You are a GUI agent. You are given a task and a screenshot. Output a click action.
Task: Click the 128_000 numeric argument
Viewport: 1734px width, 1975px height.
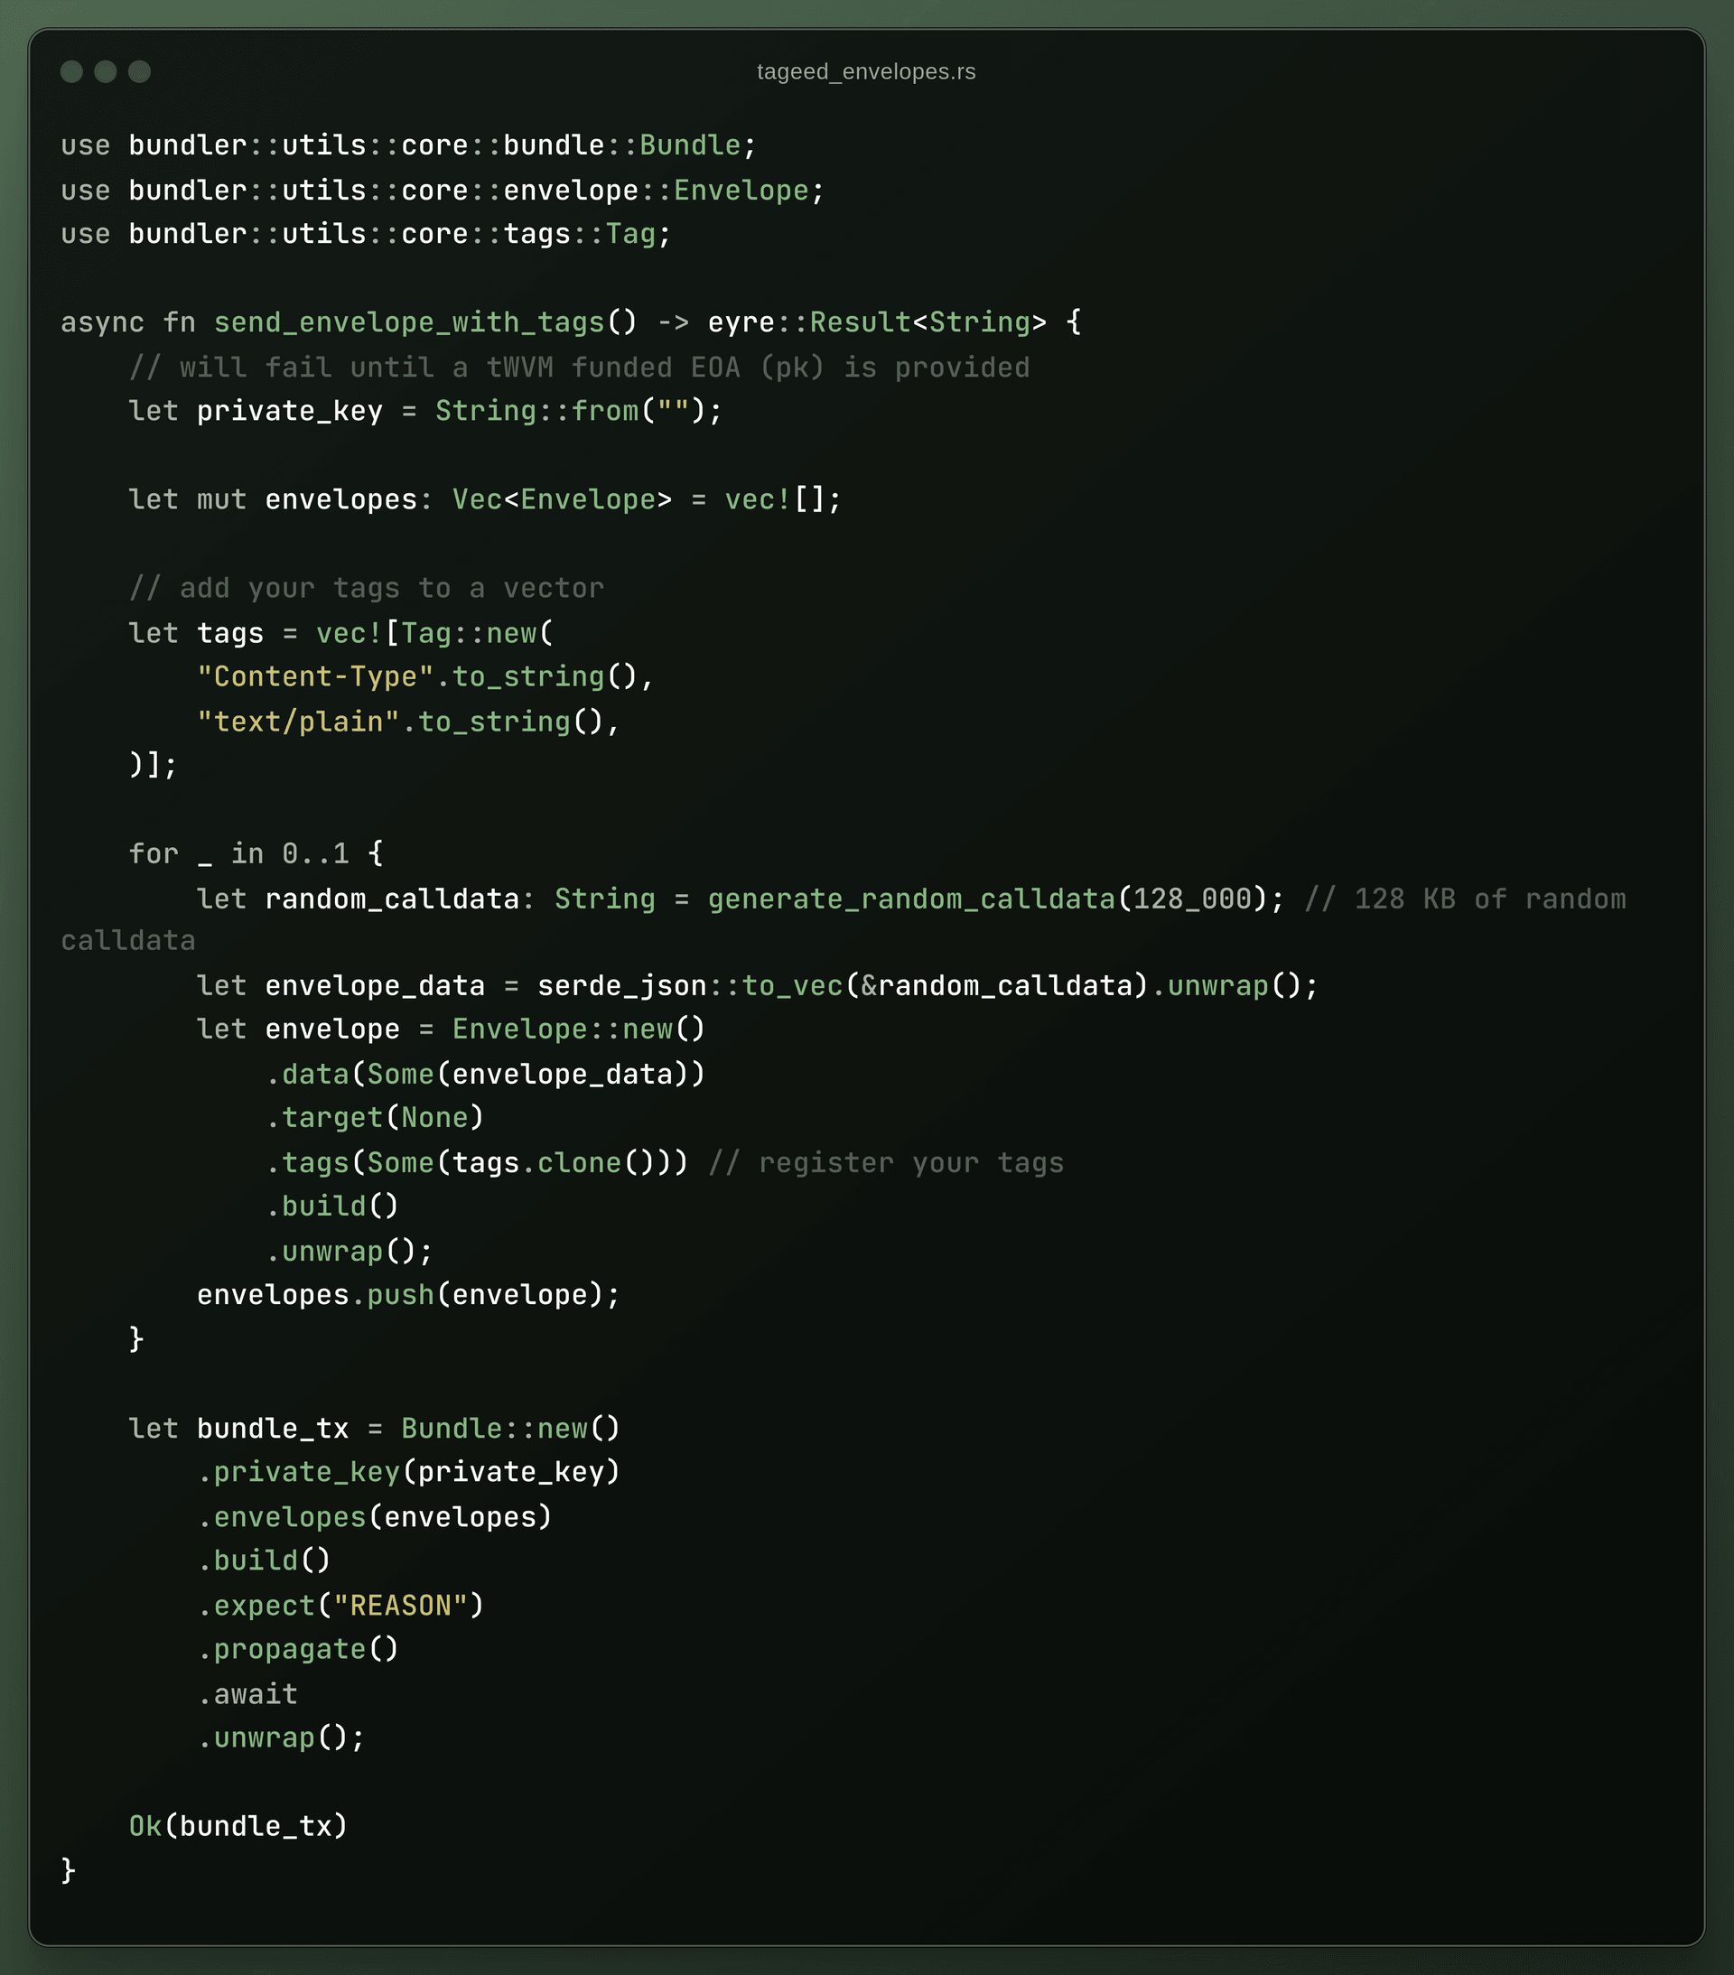[x=1193, y=899]
